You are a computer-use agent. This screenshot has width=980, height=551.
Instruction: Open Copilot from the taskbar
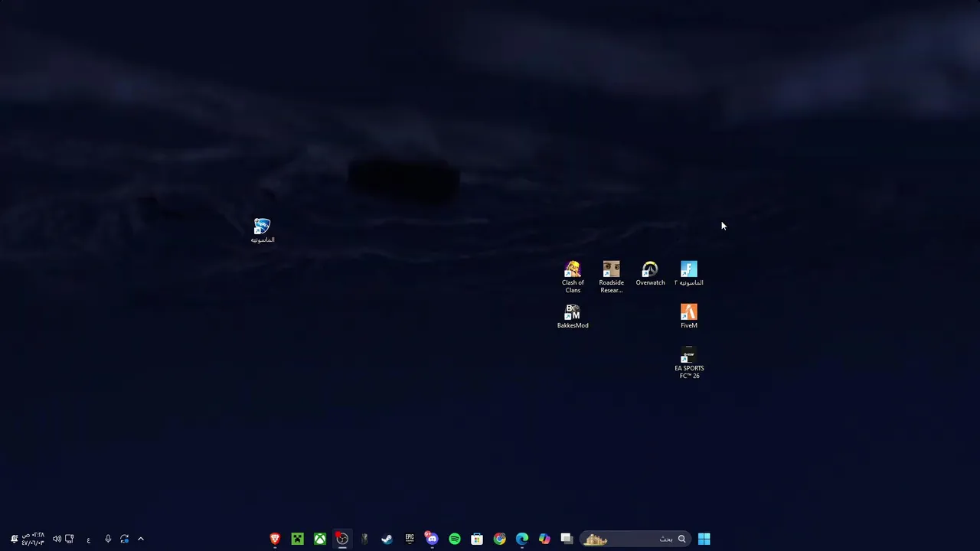click(x=544, y=539)
